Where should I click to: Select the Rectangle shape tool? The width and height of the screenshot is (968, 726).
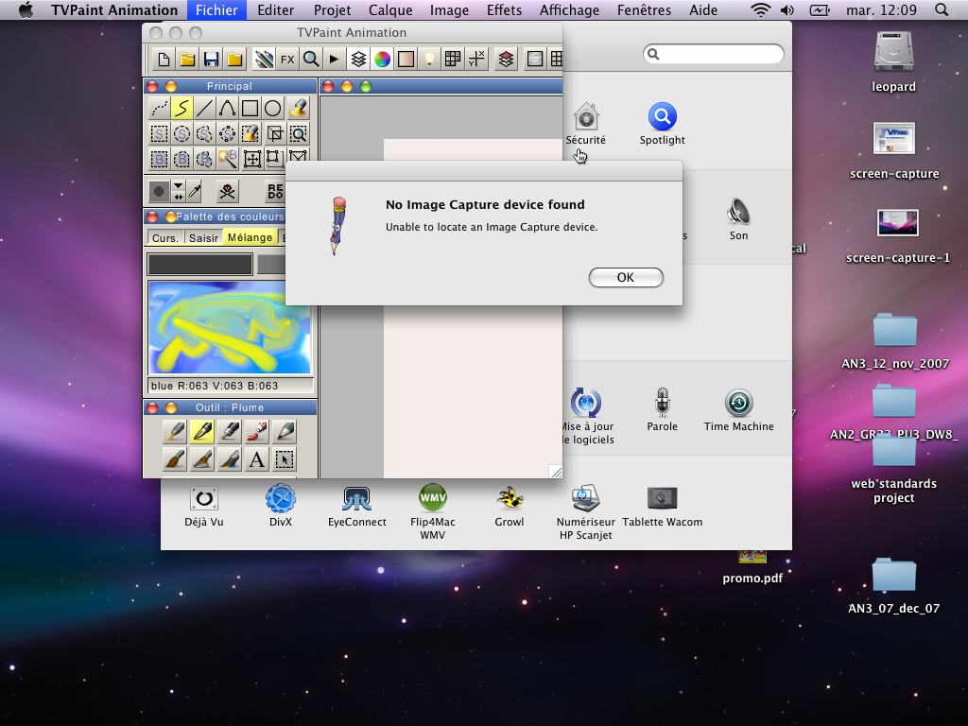click(x=250, y=109)
